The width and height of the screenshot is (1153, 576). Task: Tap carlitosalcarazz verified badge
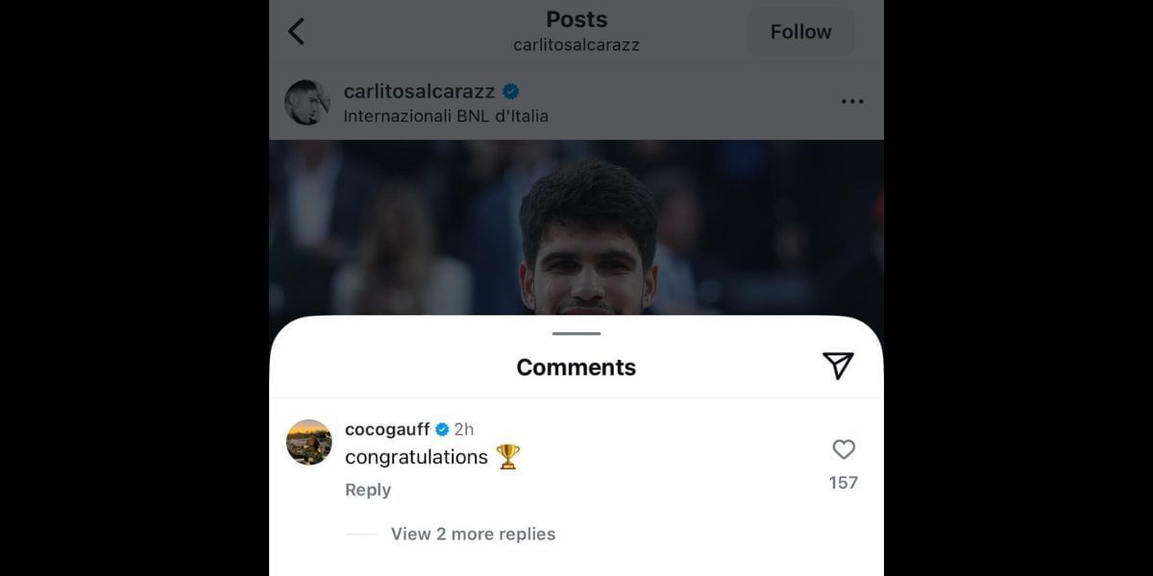coord(511,92)
